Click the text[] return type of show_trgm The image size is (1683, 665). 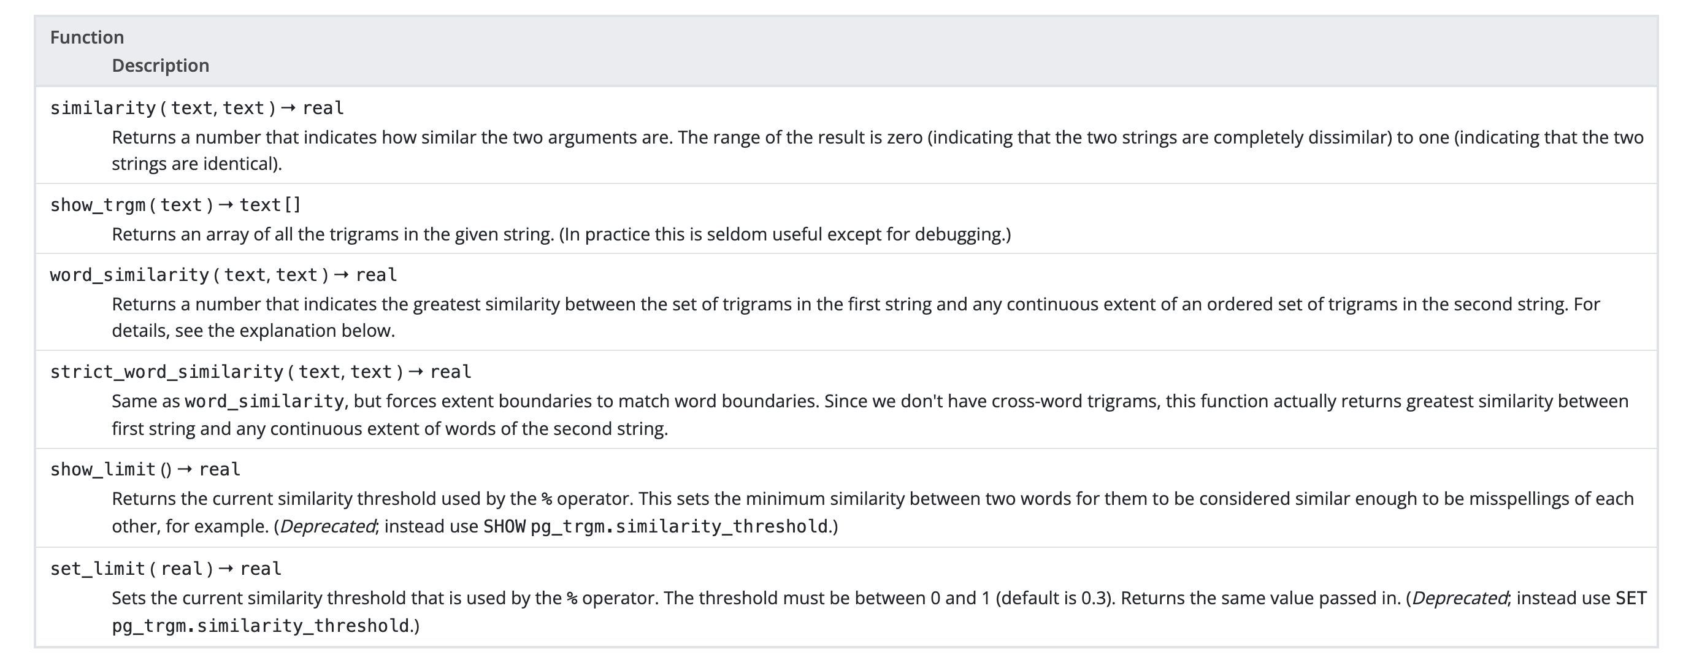(x=270, y=205)
